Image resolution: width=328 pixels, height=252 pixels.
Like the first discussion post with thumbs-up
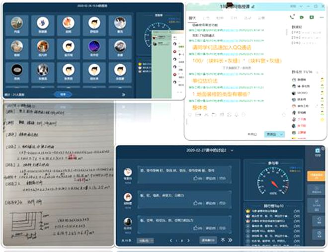click(196, 177)
